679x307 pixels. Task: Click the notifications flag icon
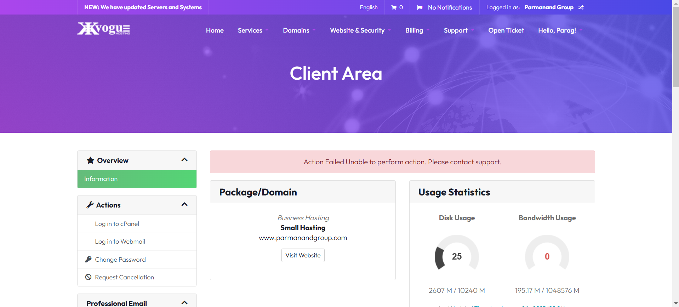(x=420, y=7)
